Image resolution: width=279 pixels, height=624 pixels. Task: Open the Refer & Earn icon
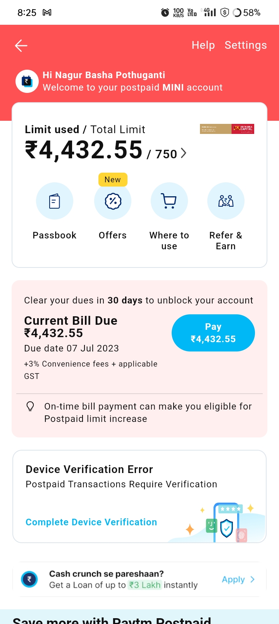(226, 201)
